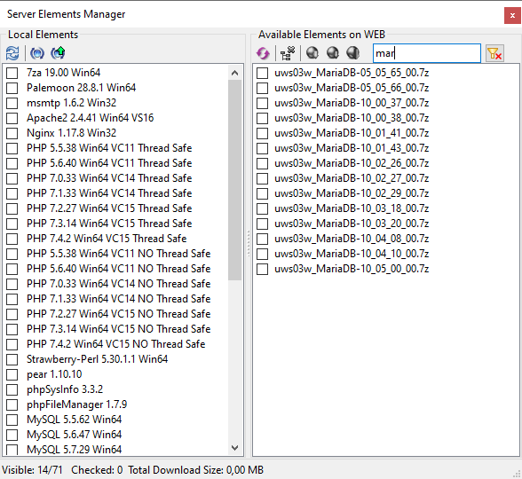This screenshot has height=479, width=522.
Task: Click the second gray globe icon
Action: (333, 53)
